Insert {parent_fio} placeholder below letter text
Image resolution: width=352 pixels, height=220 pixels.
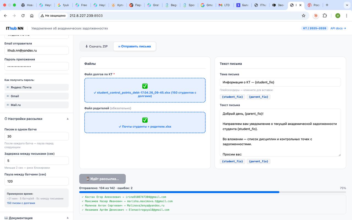click(258, 161)
